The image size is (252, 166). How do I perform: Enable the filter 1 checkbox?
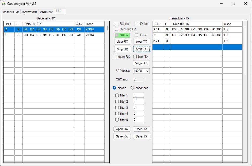point(117,95)
